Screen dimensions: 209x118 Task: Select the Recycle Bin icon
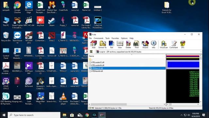(x=6, y=37)
